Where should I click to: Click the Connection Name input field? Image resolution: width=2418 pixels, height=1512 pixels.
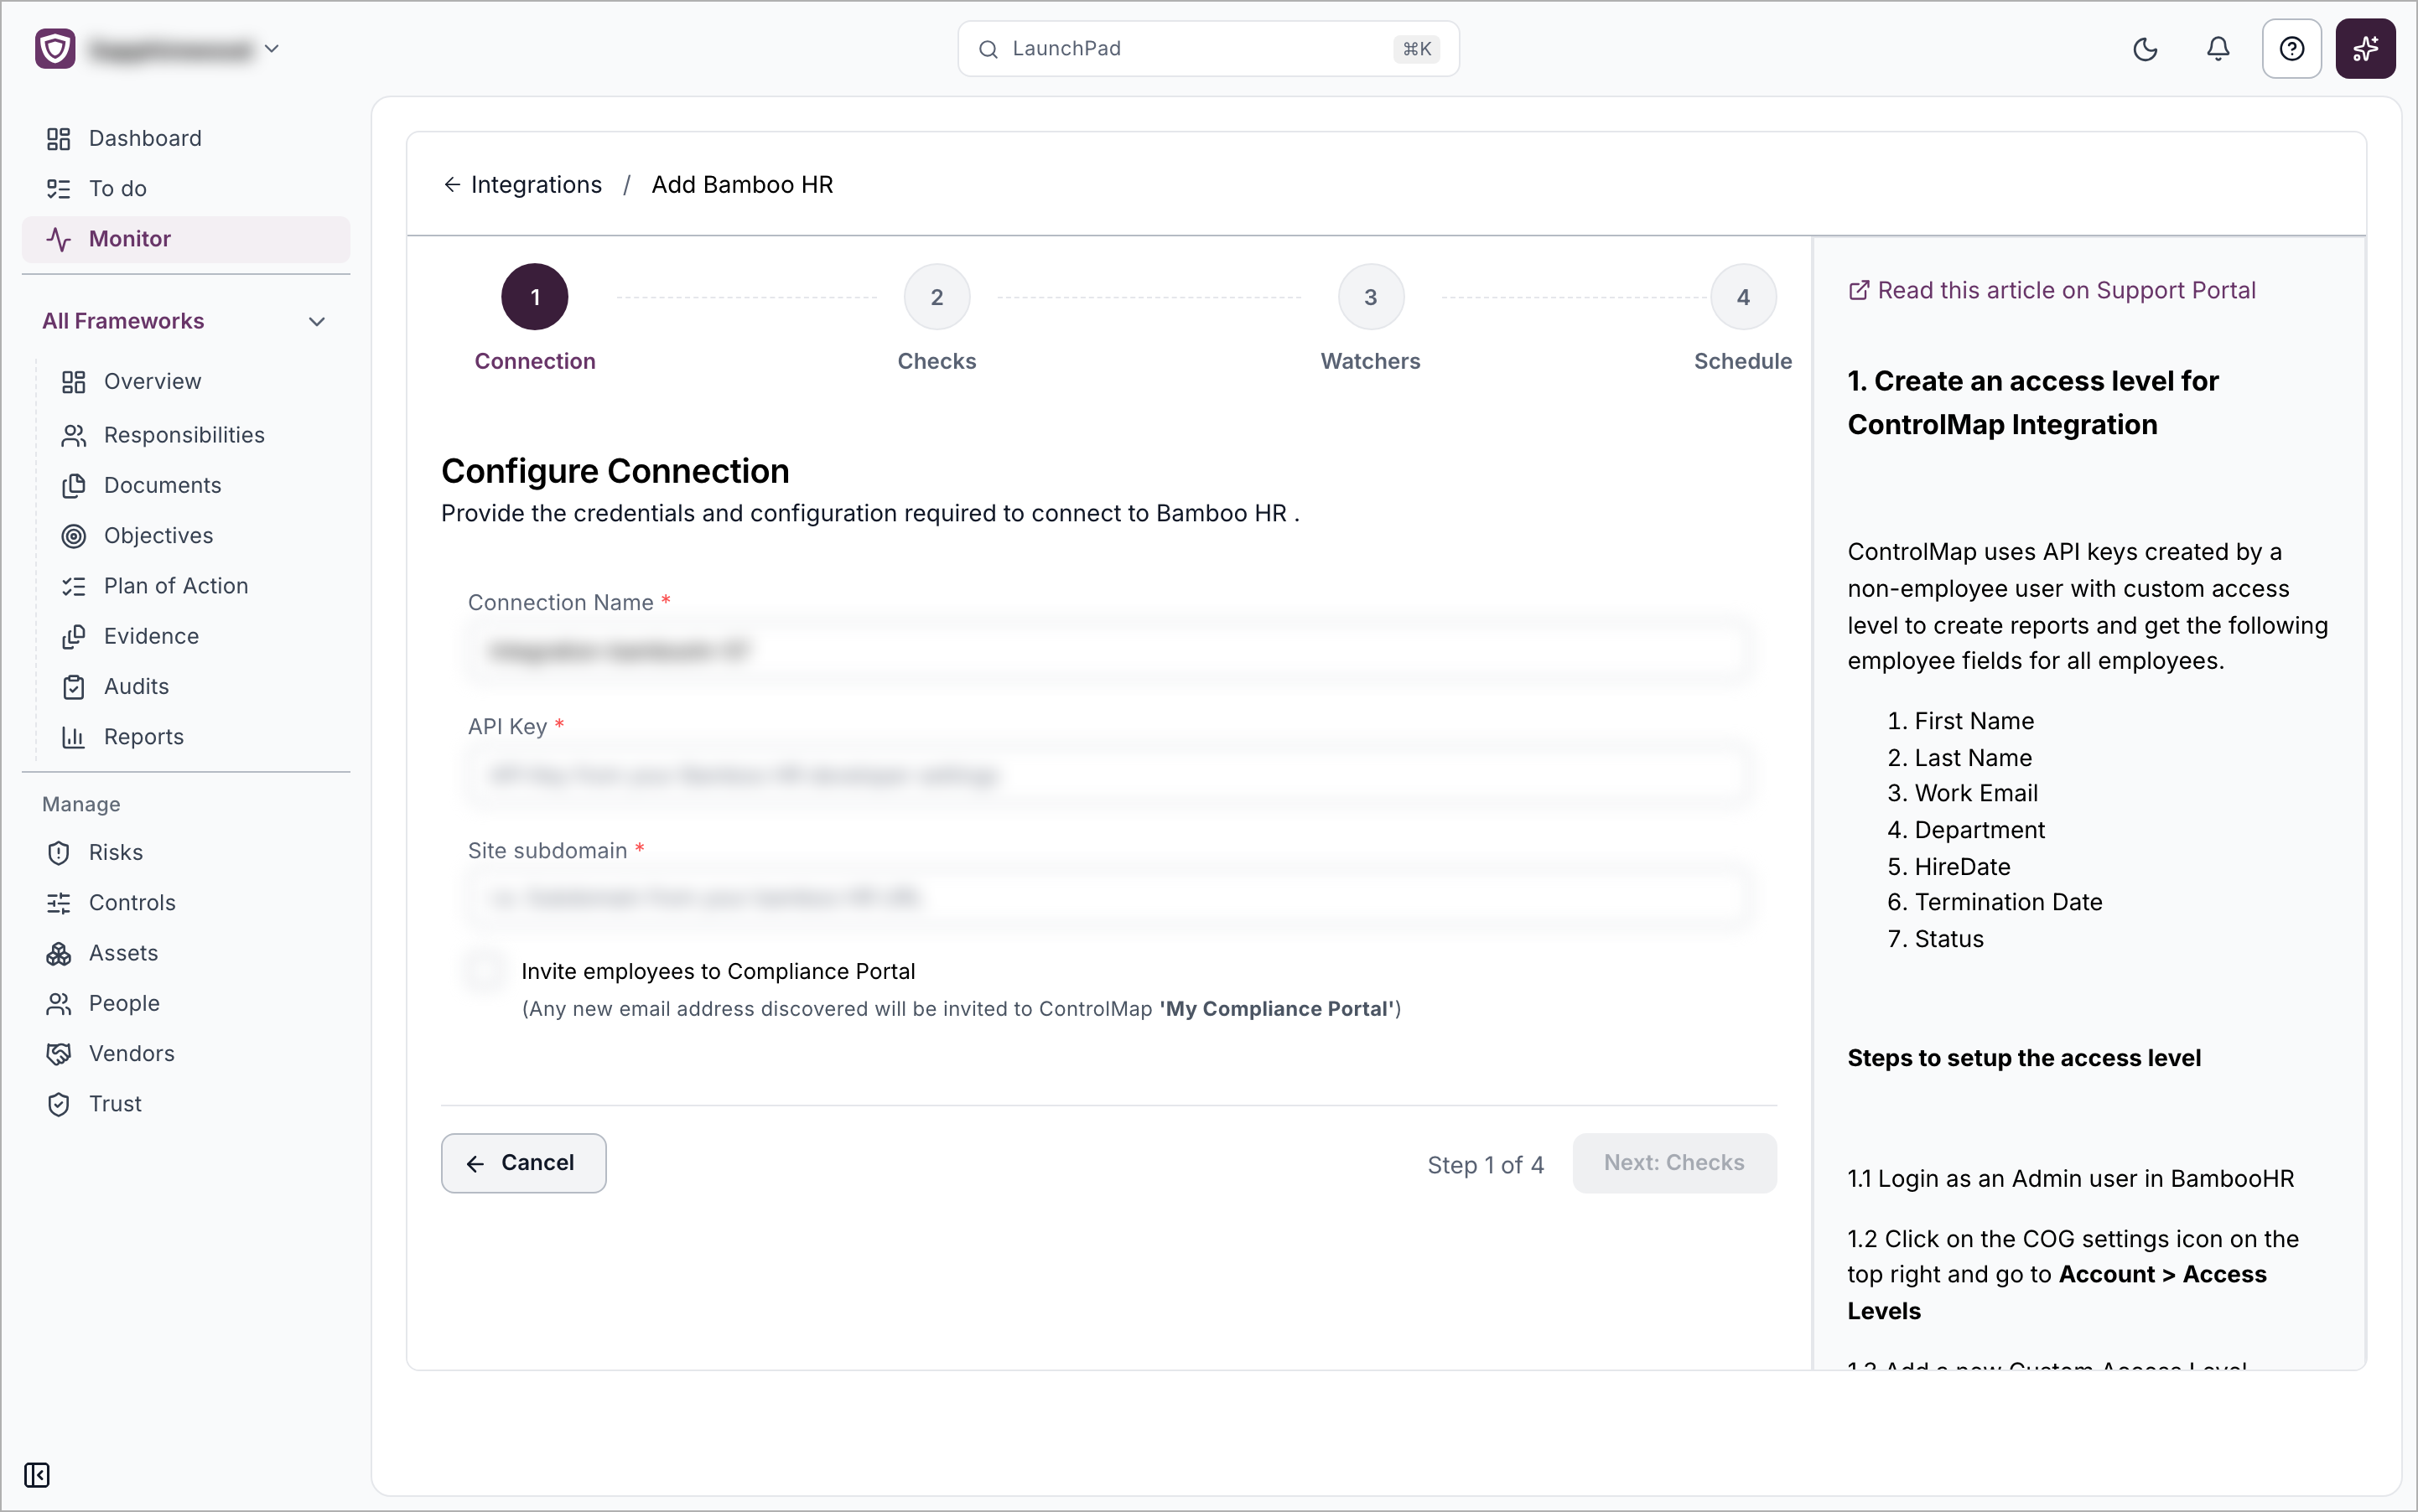(x=1108, y=651)
